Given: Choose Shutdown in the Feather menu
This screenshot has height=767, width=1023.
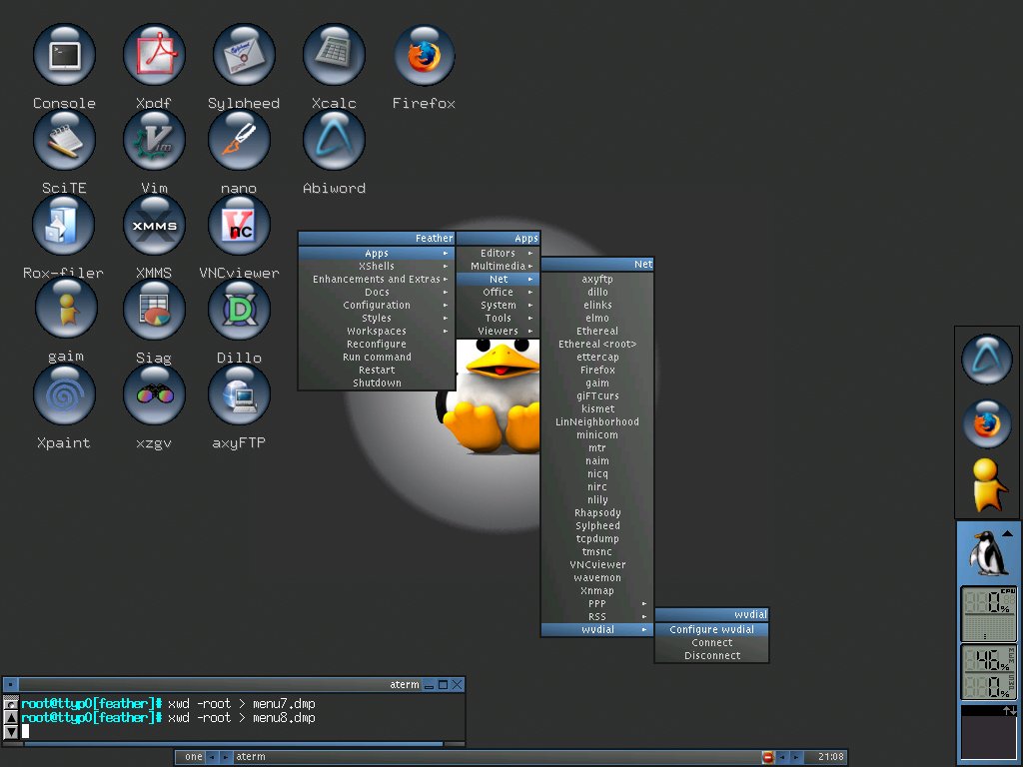Looking at the screenshot, I should (x=377, y=383).
